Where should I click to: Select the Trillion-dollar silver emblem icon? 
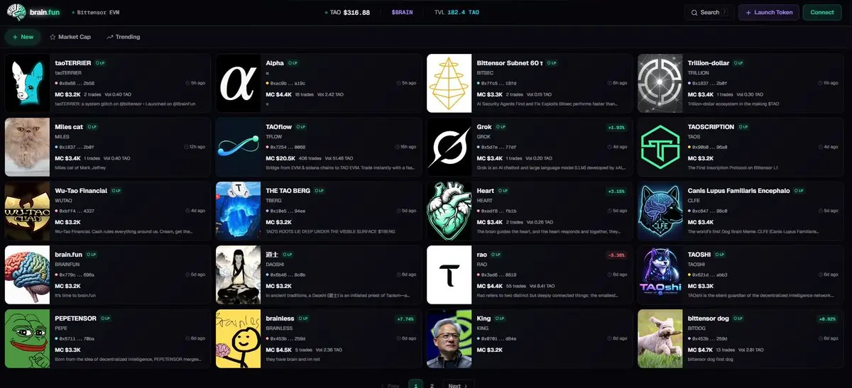[x=659, y=83]
